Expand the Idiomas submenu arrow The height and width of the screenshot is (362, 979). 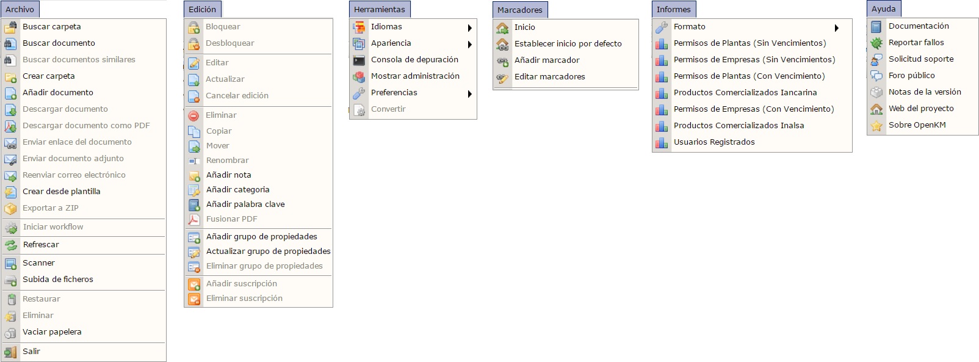[470, 27]
